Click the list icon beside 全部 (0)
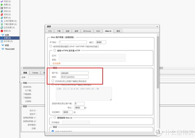The width and height of the screenshot is (195, 138). pos(2,38)
